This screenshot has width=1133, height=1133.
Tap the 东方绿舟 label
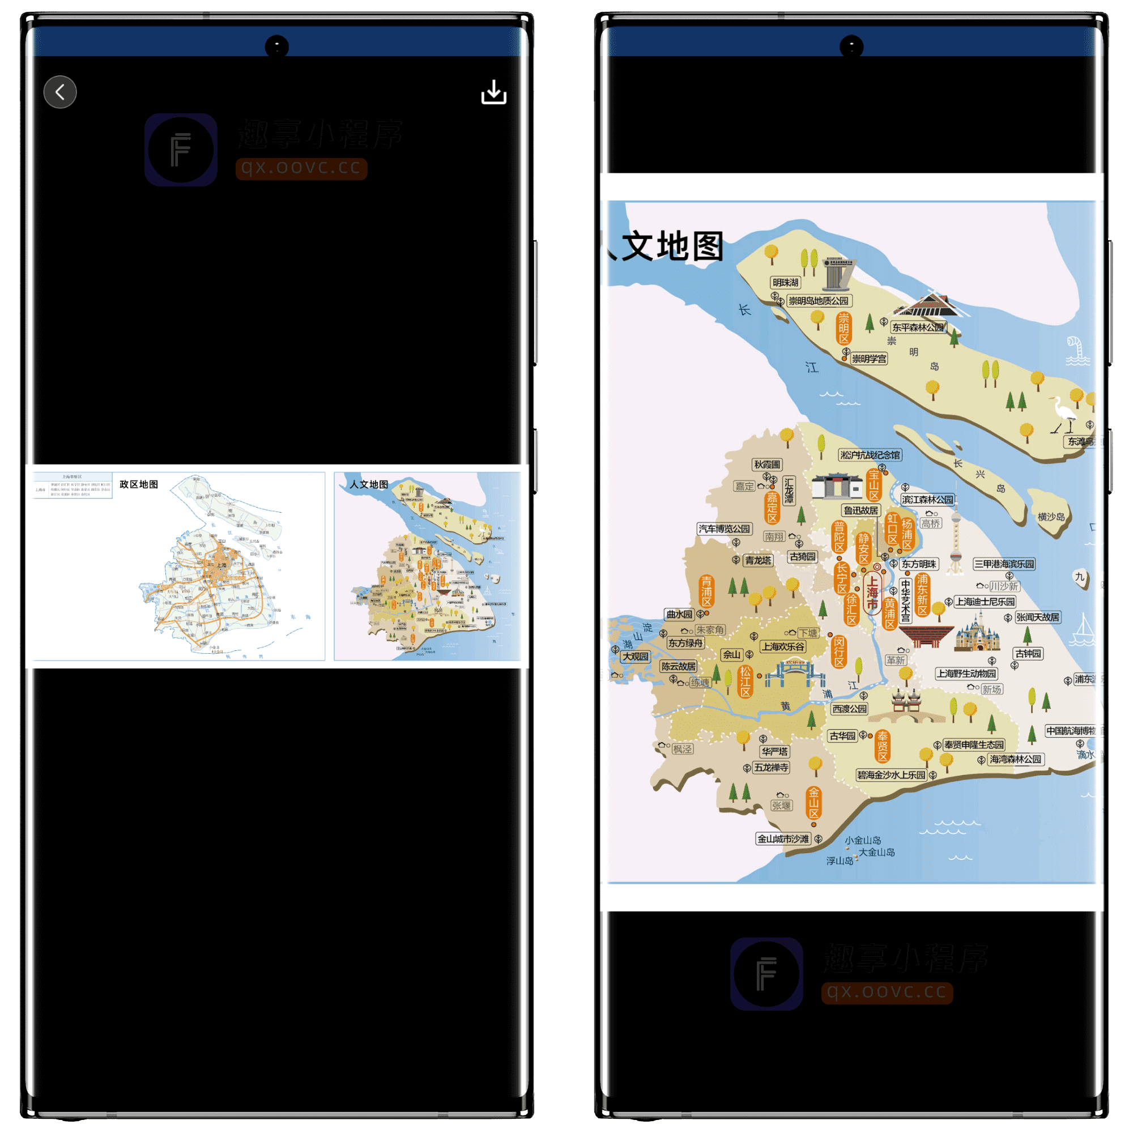pyautogui.click(x=685, y=644)
